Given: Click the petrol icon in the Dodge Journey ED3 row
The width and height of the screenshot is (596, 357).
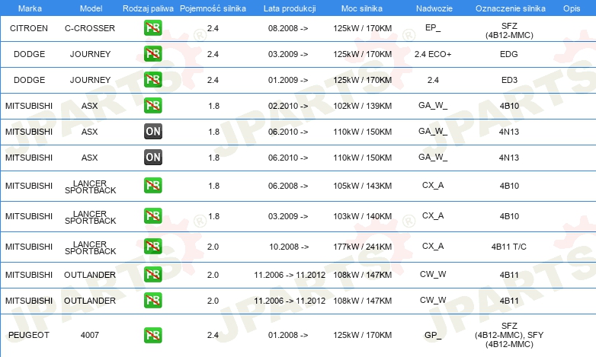Looking at the screenshot, I should click(x=152, y=79).
